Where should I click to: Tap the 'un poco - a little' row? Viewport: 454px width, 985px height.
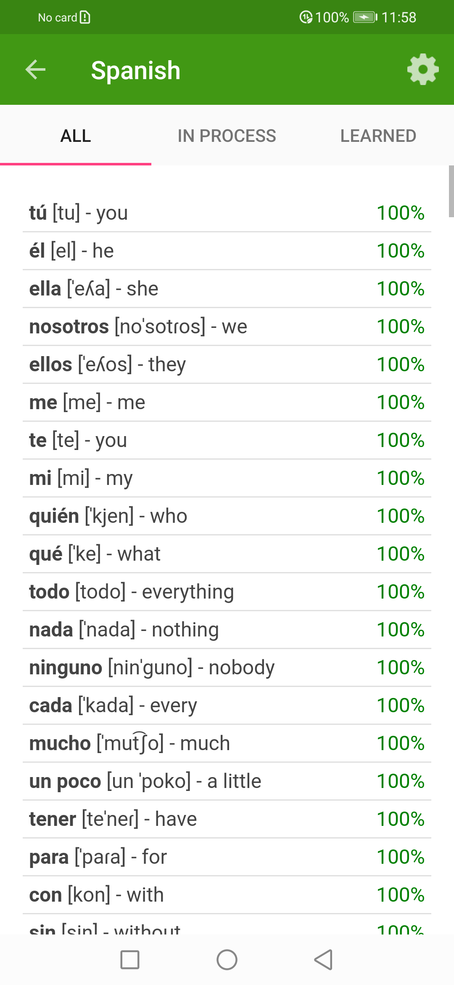tap(227, 781)
